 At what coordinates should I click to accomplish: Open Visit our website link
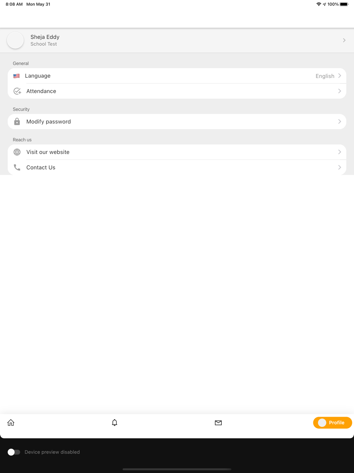coord(177,152)
